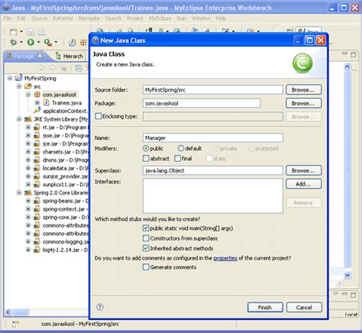Click the Superclass field with java.lang.Object
The width and height of the screenshot is (362, 333).
[x=213, y=170]
